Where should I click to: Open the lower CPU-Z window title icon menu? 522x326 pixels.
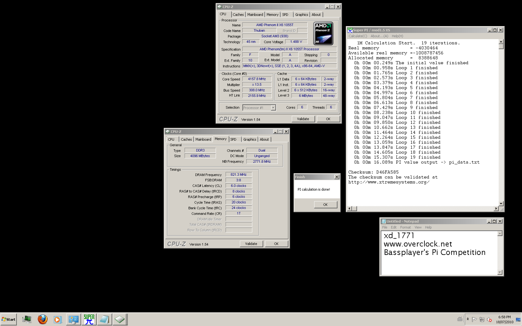coord(168,132)
